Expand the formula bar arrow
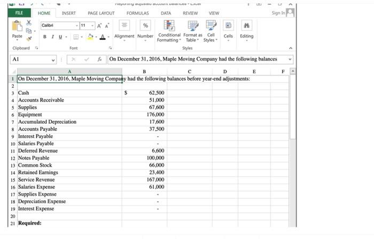Screen dimensions: 374x239 pos(290,59)
